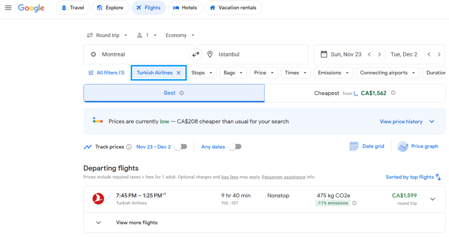Viewport: 449px width, 237px height.
Task: Open the Emissions filter dropdown
Action: point(333,73)
